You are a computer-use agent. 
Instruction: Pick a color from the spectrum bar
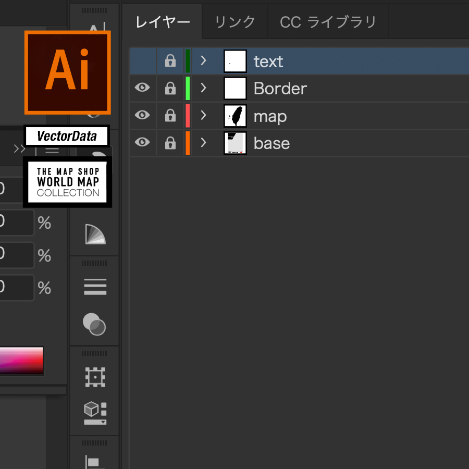point(21,361)
